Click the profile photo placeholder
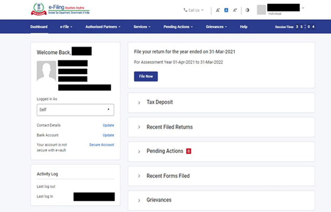The width and height of the screenshot is (331, 212). point(46,71)
